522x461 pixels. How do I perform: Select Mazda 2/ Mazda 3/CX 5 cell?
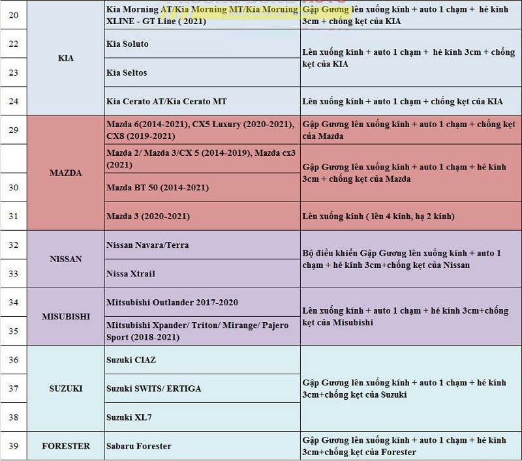202,158
